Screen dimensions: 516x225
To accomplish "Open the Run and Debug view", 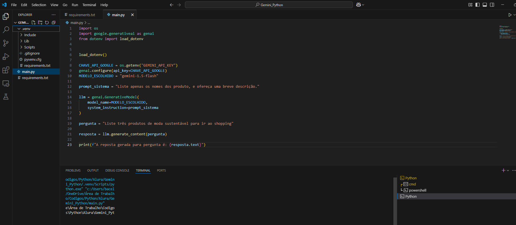I will pyautogui.click(x=6, y=57).
